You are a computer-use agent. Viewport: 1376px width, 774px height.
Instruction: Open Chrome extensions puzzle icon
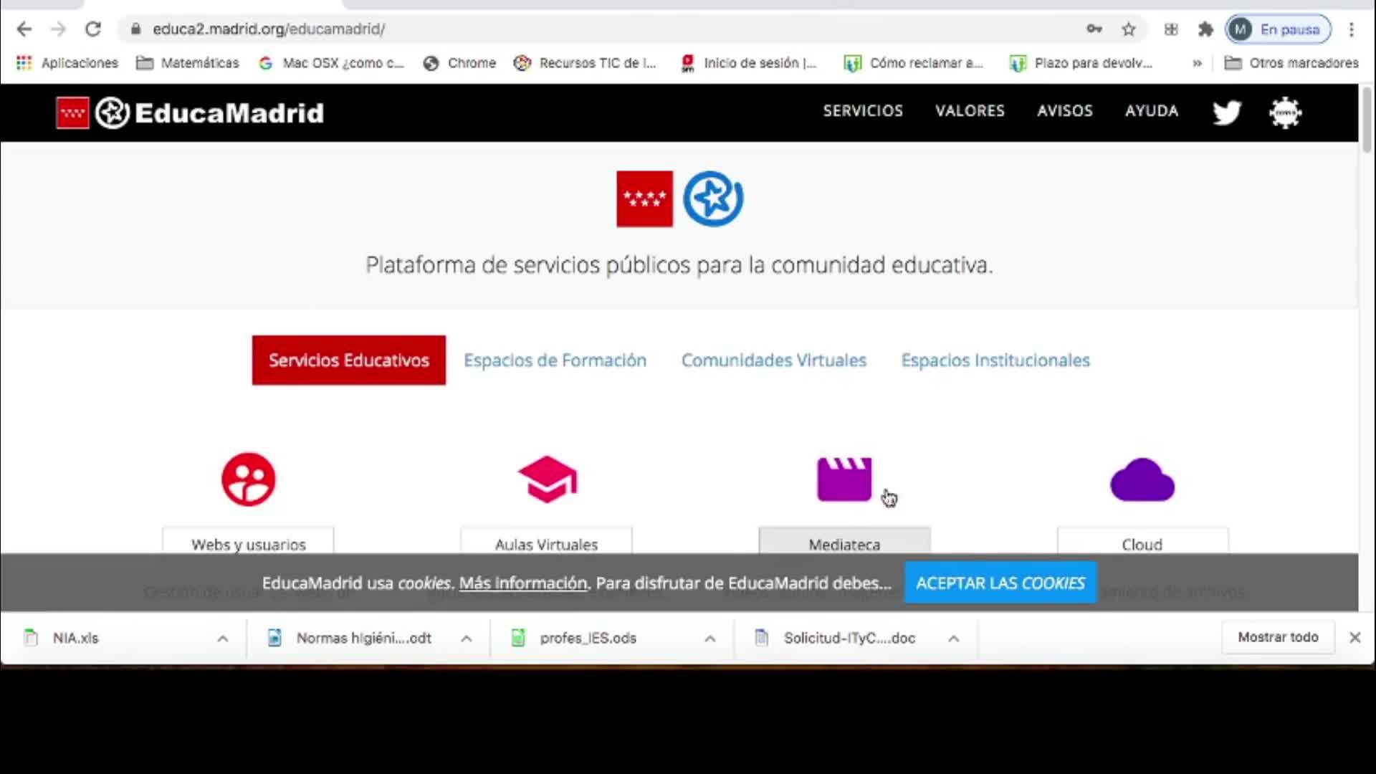(x=1205, y=29)
